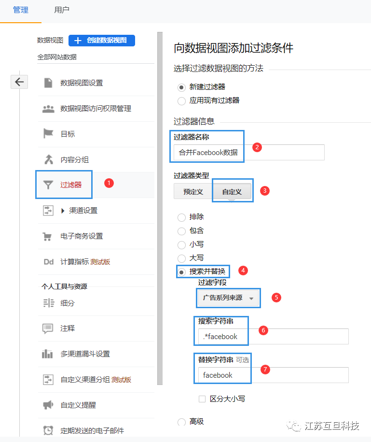
Task: Choose the 排除 filter radio button
Action: point(181,217)
